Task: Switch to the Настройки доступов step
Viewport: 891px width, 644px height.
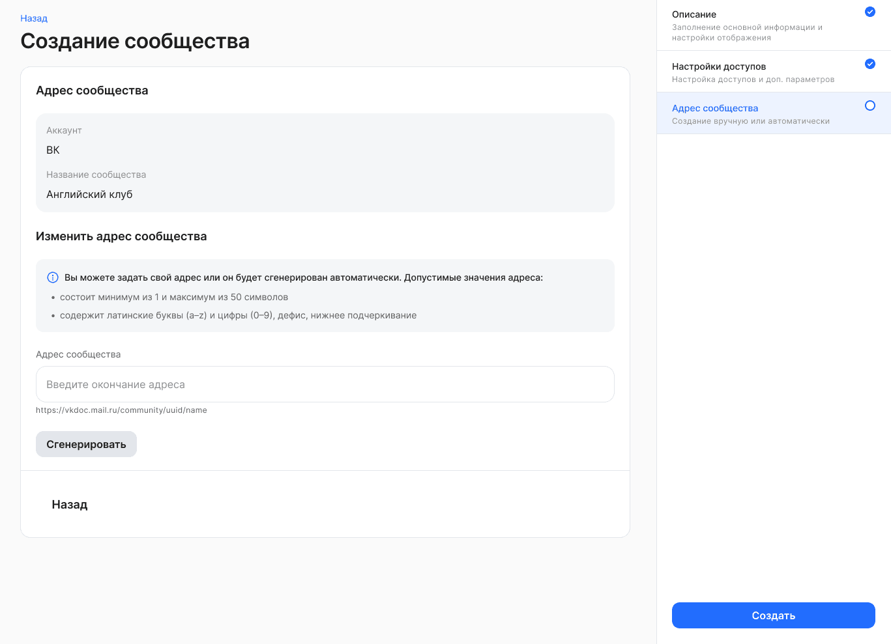Action: (718, 66)
